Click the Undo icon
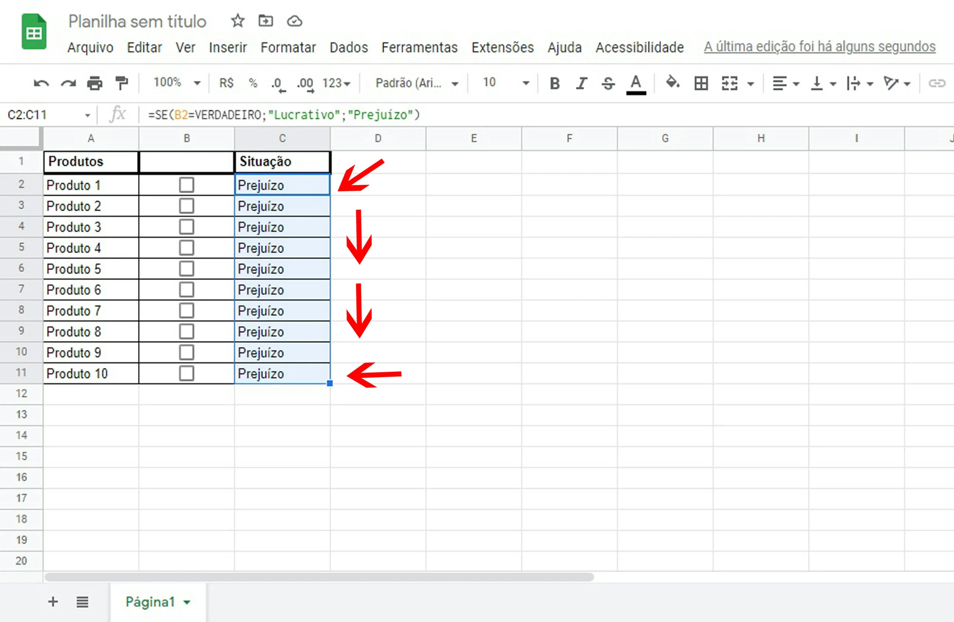Image resolution: width=954 pixels, height=622 pixels. pyautogui.click(x=41, y=83)
